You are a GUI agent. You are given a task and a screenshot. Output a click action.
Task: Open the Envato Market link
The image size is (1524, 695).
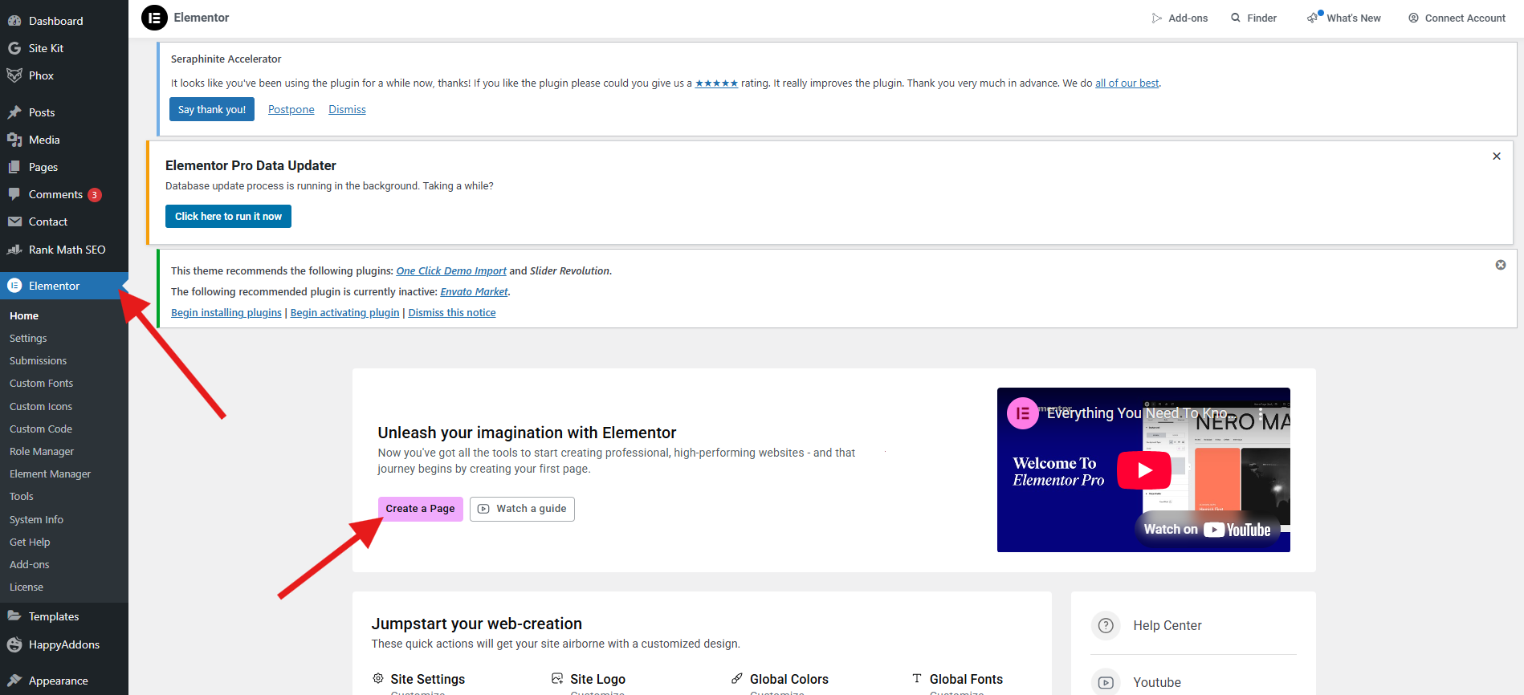pyautogui.click(x=474, y=292)
